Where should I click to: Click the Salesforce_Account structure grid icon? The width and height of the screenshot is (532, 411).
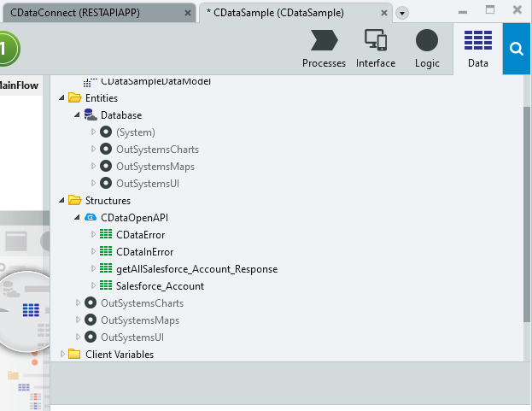[x=106, y=285]
